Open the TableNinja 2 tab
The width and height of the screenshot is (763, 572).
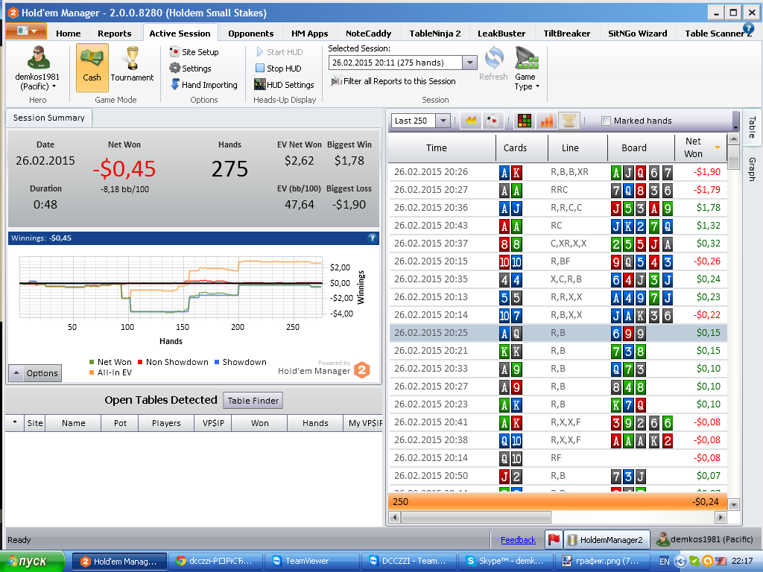click(x=435, y=34)
